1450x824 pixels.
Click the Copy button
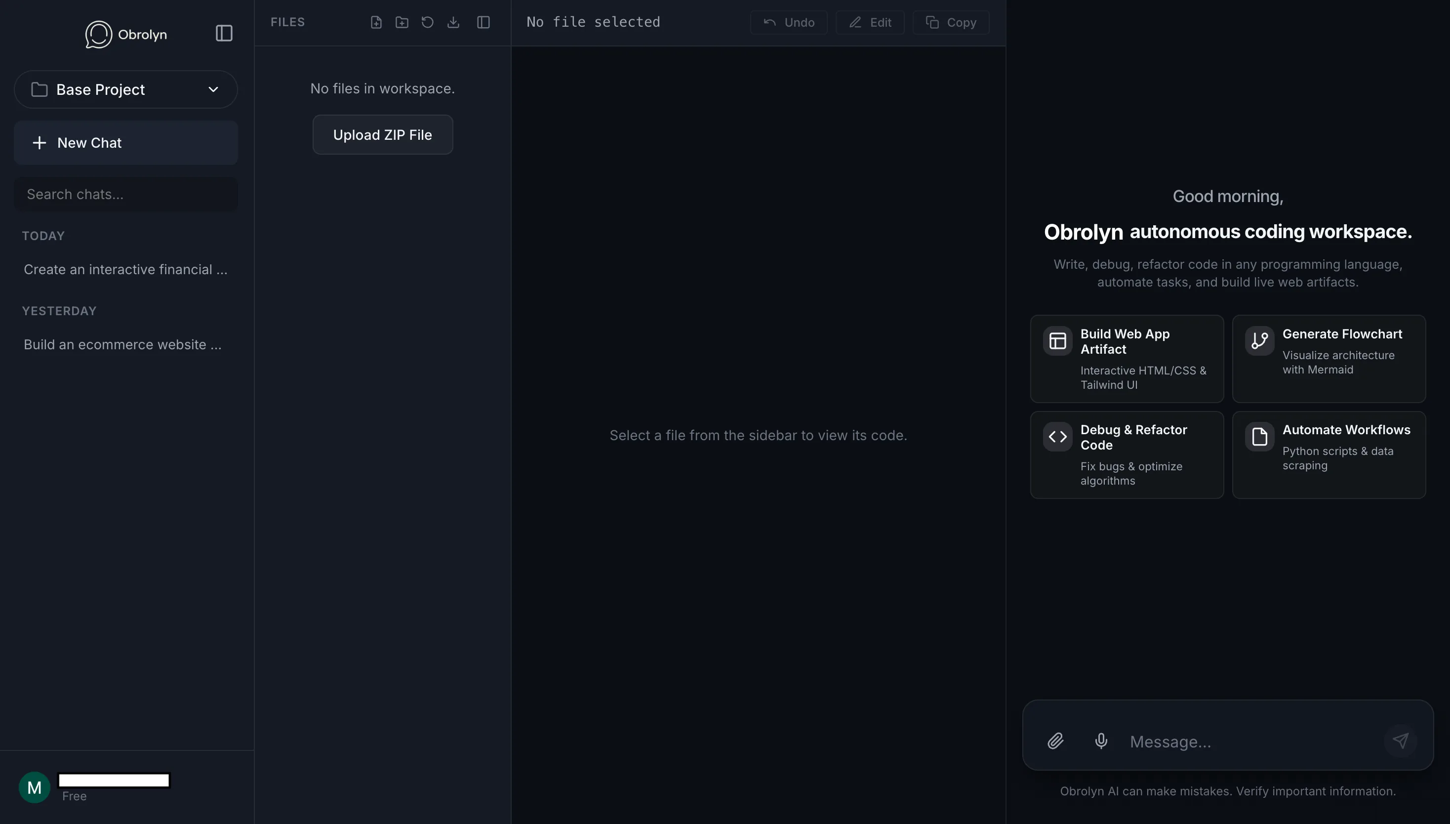[x=950, y=23]
